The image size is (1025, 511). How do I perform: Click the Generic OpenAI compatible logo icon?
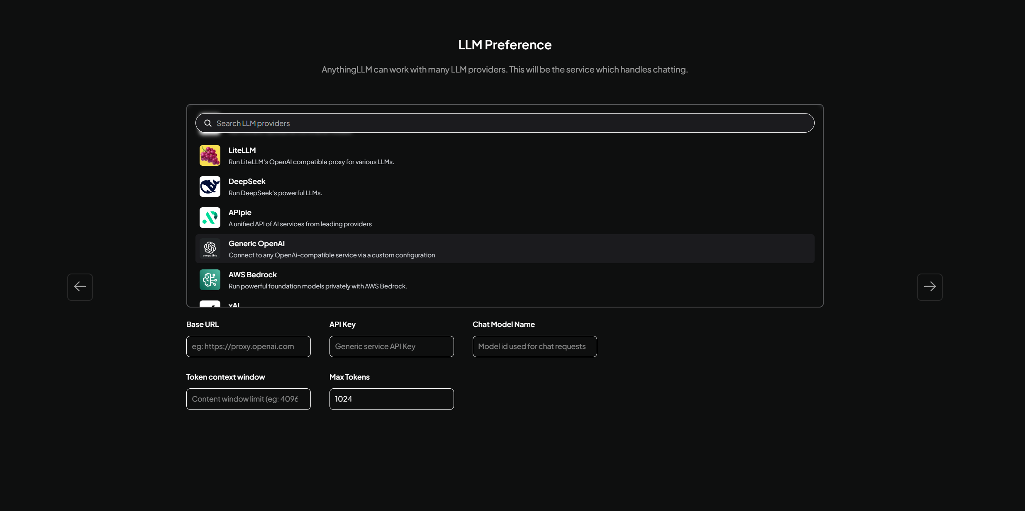click(210, 249)
